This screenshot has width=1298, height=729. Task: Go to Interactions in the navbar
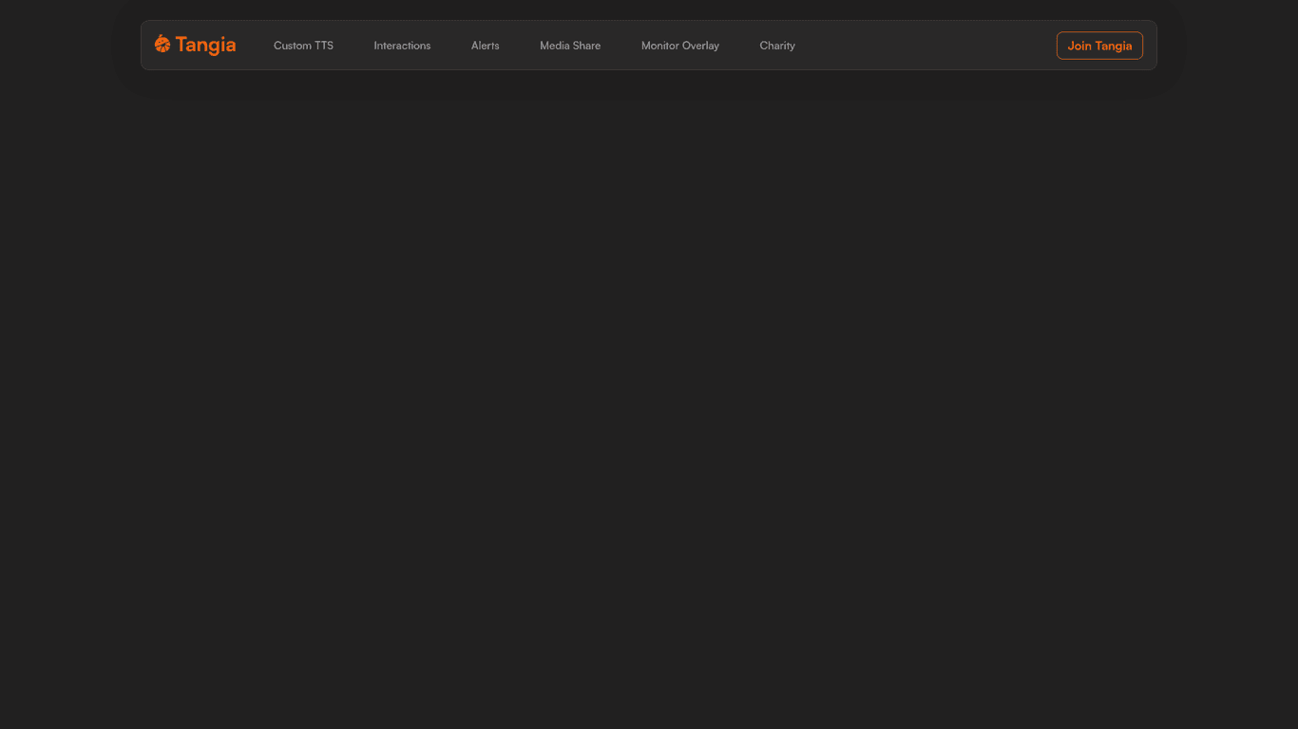[402, 46]
